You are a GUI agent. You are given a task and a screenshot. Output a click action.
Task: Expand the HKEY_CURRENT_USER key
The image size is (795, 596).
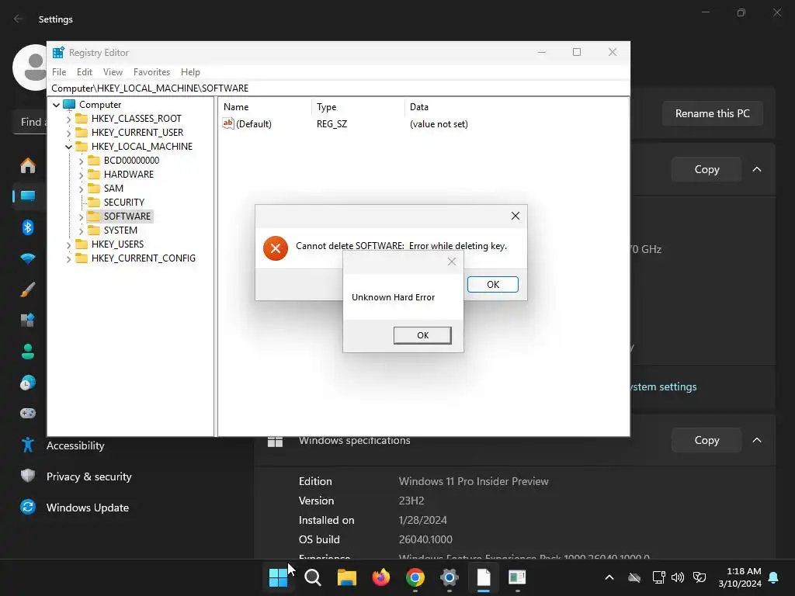coord(69,133)
